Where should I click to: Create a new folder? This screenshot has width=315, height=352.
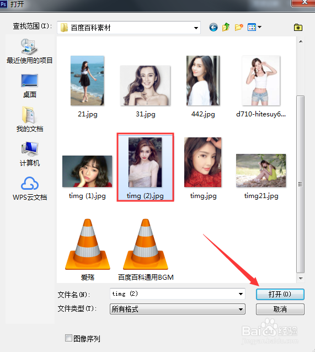pos(239,27)
